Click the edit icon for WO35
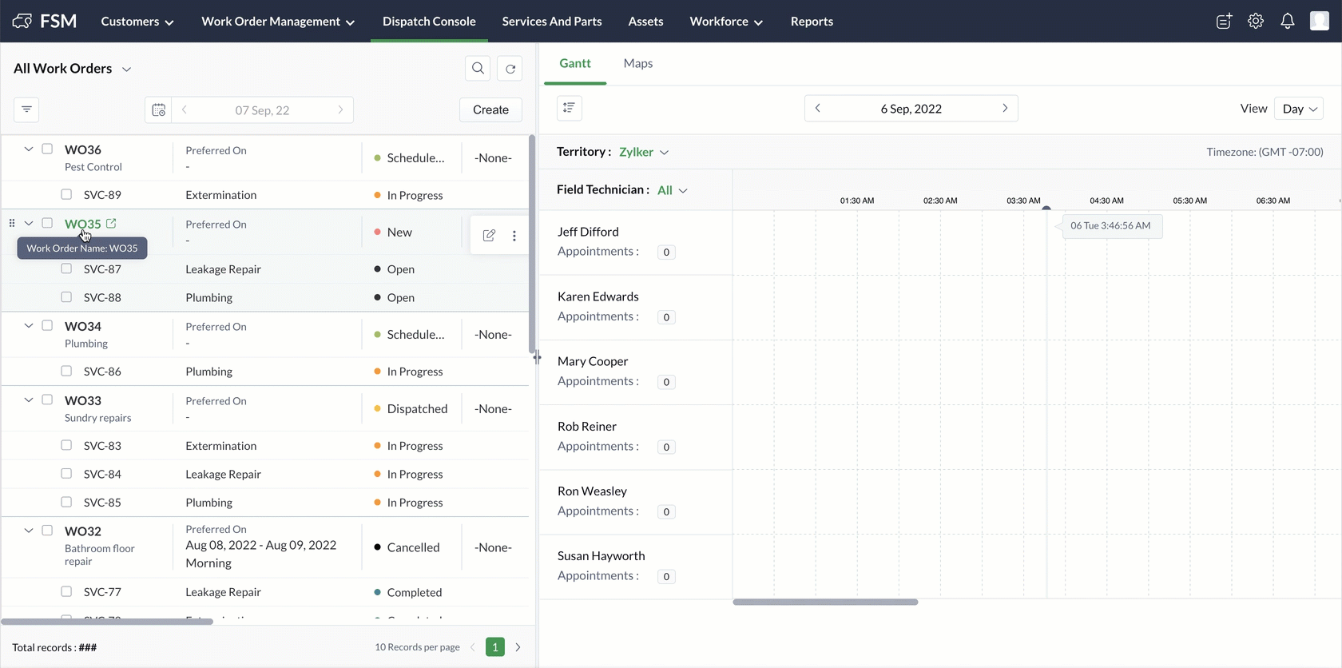Screen dimensions: 1342x668 pyautogui.click(x=489, y=235)
